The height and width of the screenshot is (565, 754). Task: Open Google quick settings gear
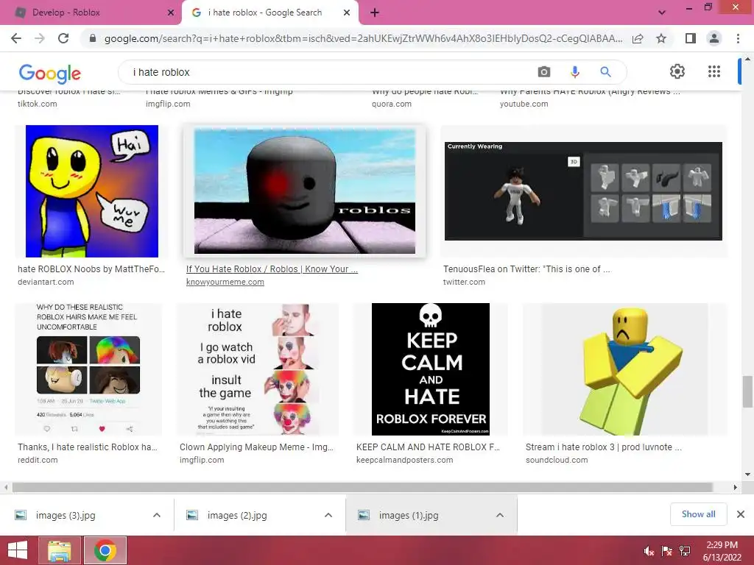pyautogui.click(x=677, y=71)
